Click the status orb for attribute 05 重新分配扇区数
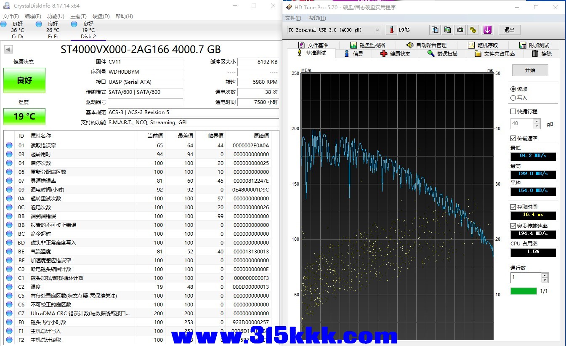The width and height of the screenshot is (566, 346). coord(9,172)
